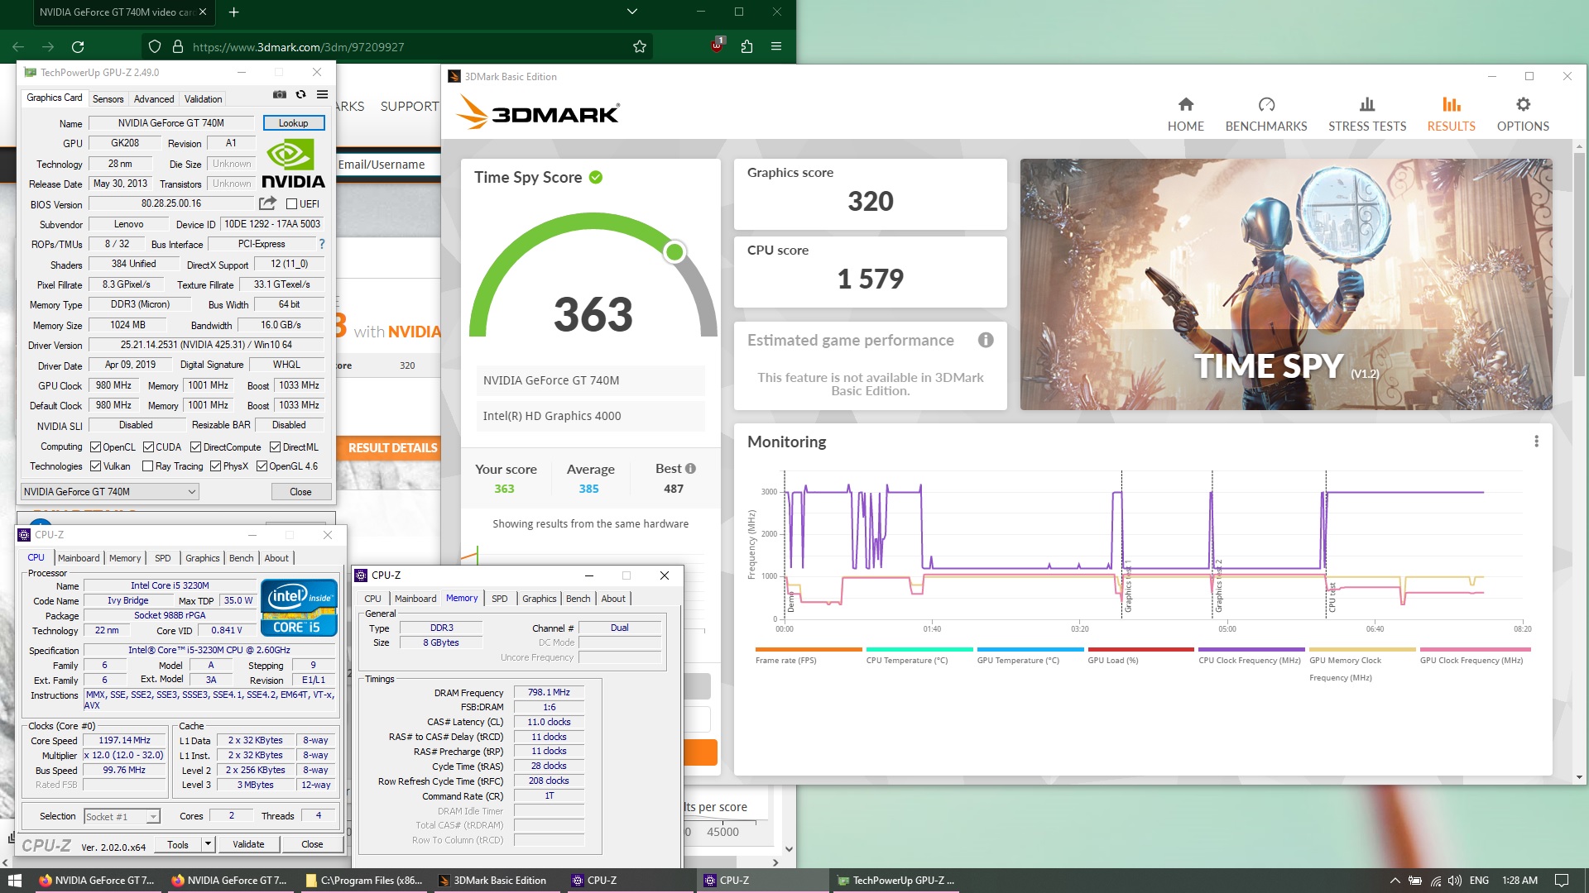The width and height of the screenshot is (1589, 893).
Task: Click Close button in GPU-Z
Action: (x=300, y=492)
